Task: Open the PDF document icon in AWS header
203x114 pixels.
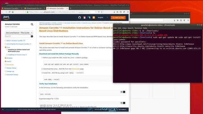Action: 84,17
